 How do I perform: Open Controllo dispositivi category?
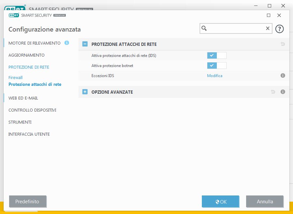coord(32,110)
